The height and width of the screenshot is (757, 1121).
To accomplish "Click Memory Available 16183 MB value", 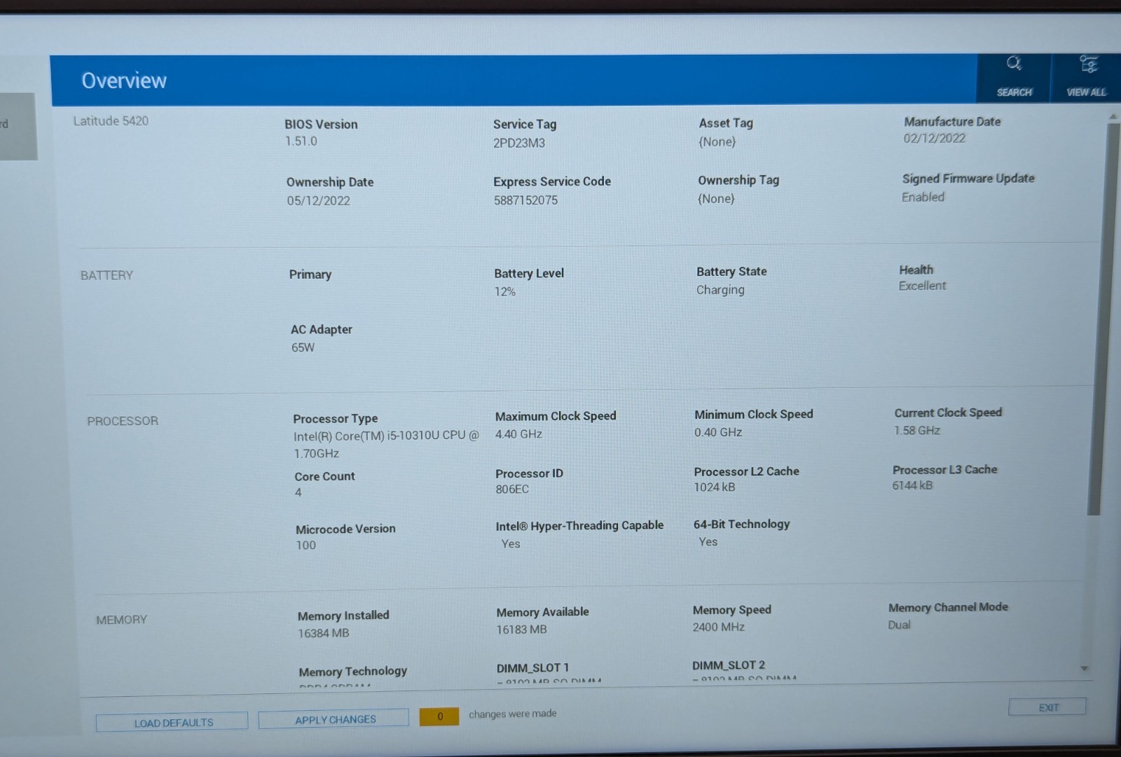I will 521,630.
